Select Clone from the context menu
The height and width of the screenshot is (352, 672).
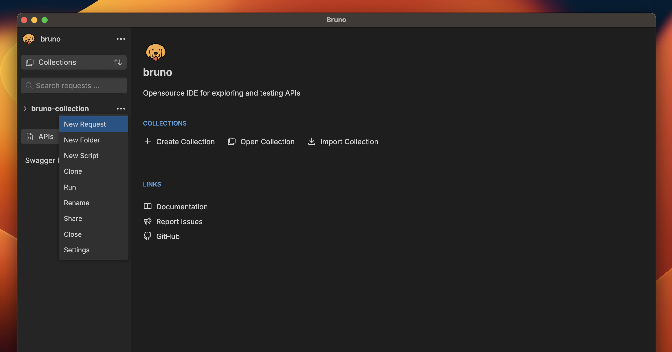click(x=73, y=171)
